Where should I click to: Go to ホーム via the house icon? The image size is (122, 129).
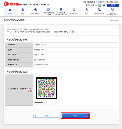(10, 12)
